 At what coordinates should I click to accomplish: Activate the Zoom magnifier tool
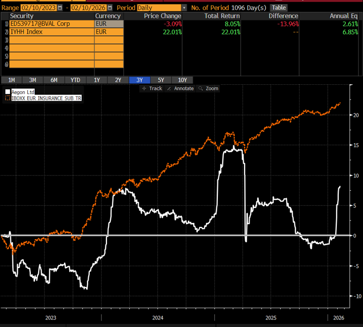(208, 88)
